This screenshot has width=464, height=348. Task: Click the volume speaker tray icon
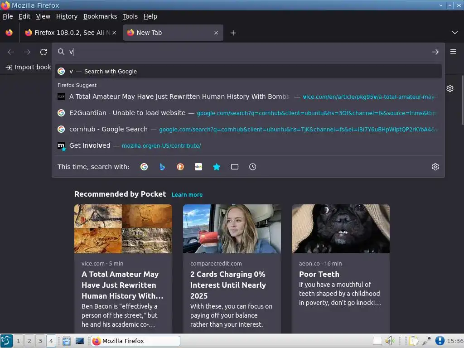[390, 341]
